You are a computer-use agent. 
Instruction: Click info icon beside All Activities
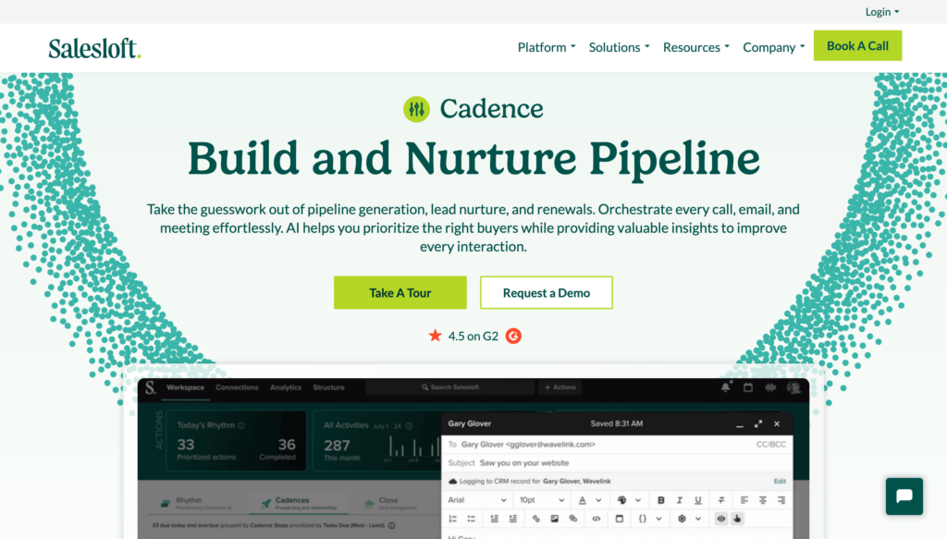(409, 425)
